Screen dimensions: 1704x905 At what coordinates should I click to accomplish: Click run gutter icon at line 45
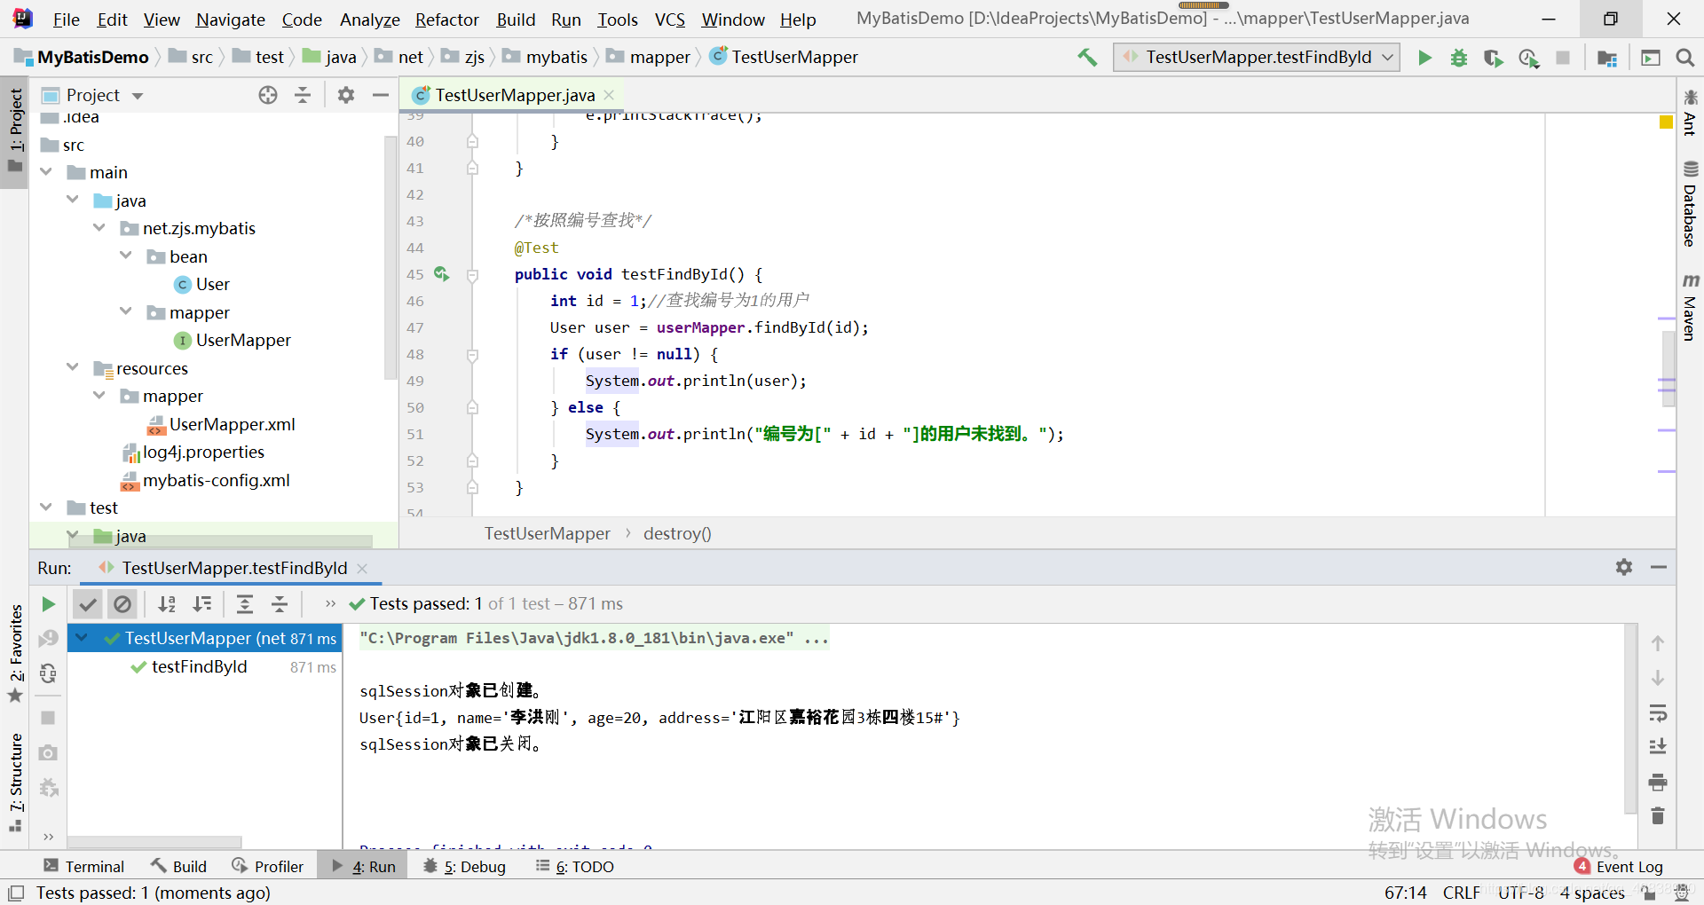point(441,274)
